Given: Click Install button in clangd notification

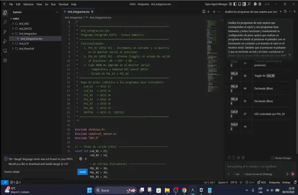Looking at the screenshot, I should coord(82,172).
